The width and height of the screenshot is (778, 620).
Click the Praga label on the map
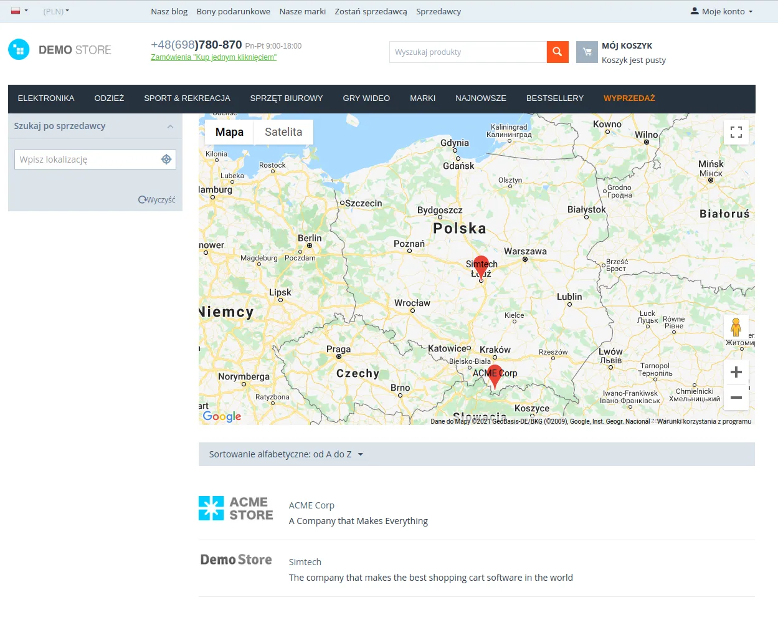338,349
